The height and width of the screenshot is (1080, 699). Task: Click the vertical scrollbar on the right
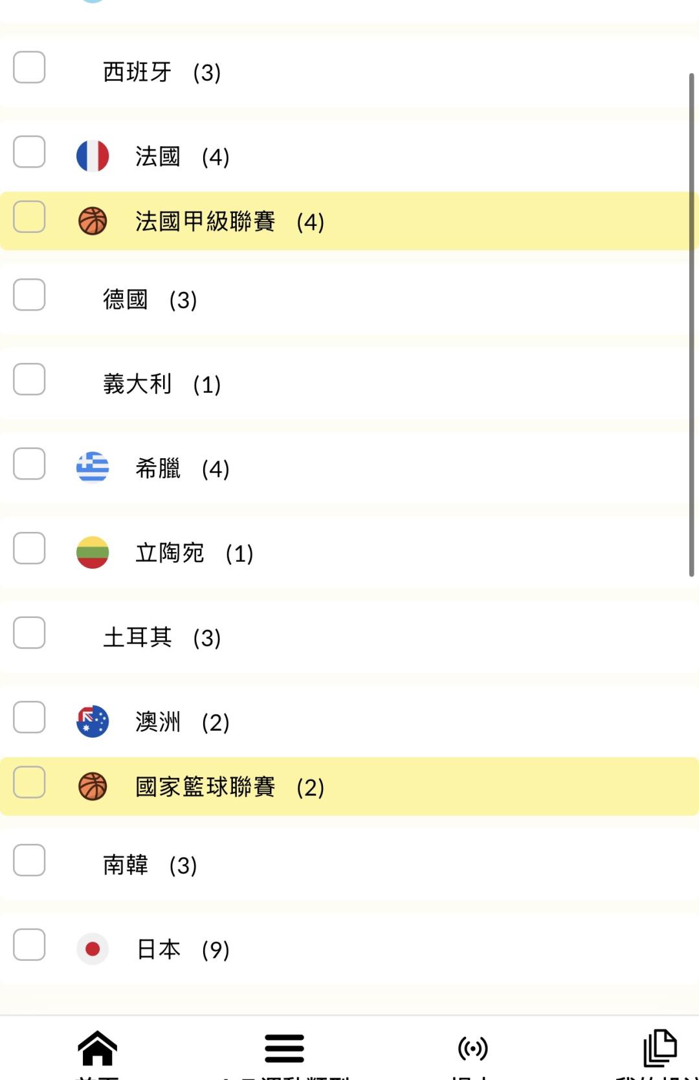click(691, 324)
